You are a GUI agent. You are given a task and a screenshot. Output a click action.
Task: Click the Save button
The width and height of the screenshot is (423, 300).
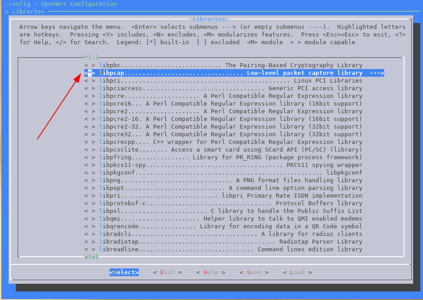pos(254,272)
